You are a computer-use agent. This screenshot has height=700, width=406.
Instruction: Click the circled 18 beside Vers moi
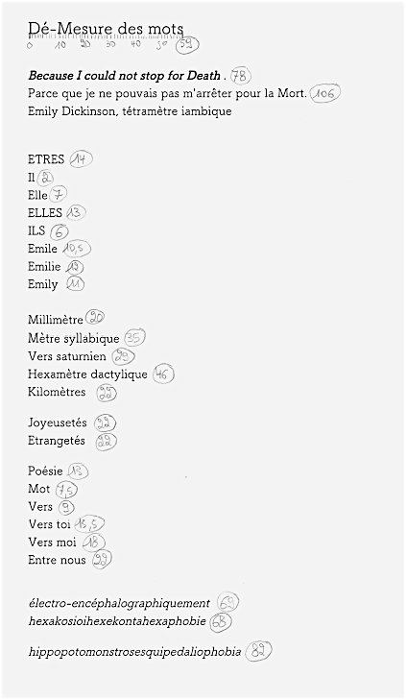point(93,543)
